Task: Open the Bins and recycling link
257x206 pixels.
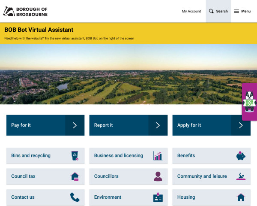Action: (x=31, y=156)
